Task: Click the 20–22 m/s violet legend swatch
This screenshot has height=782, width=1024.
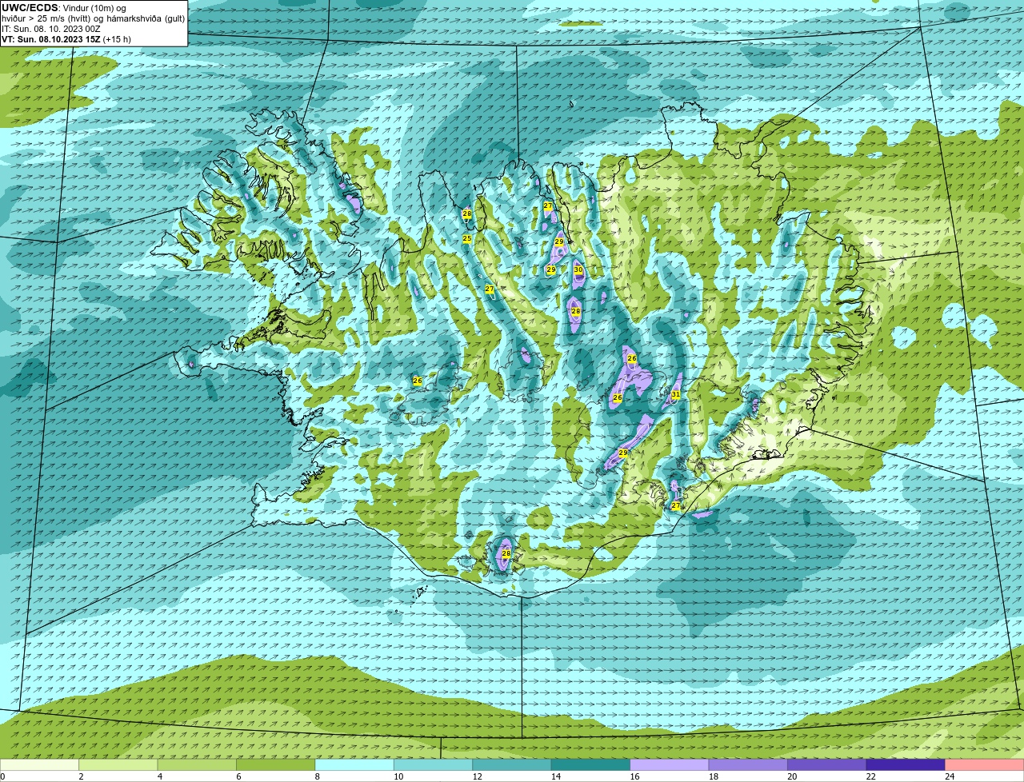Action: [x=827, y=764]
